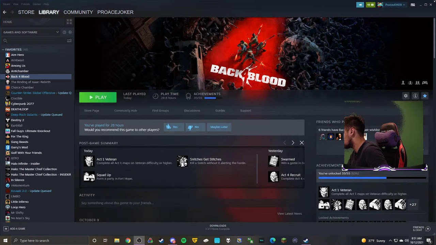Click the add a game plus icon
This screenshot has width=436, height=245.
[6, 229]
